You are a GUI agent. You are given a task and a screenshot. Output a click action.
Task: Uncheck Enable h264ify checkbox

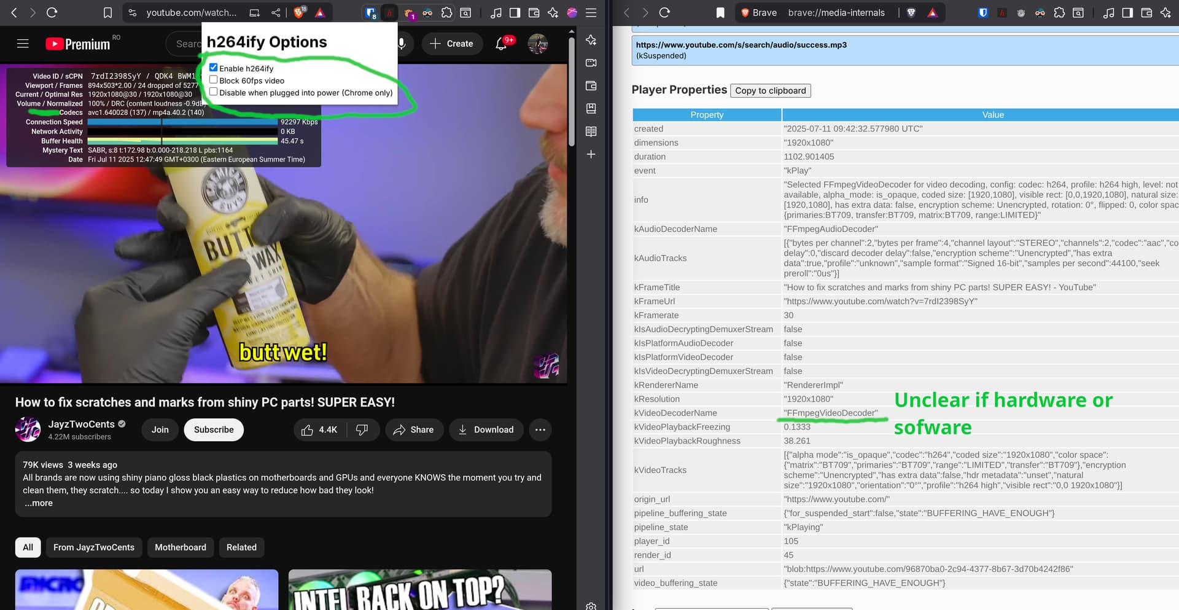click(x=214, y=68)
